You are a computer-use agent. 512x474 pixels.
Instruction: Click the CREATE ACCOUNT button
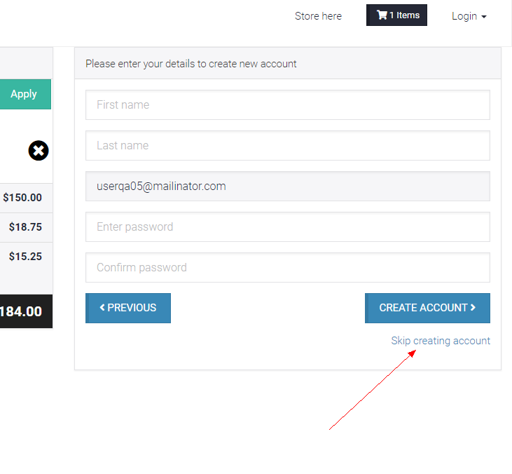click(x=427, y=308)
